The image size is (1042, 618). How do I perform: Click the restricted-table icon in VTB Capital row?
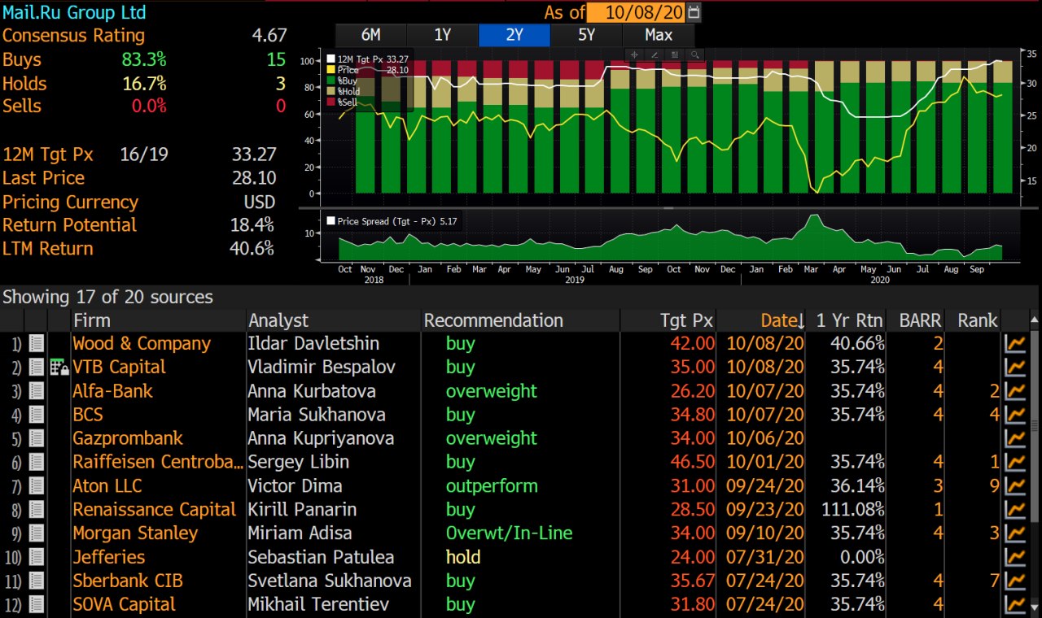59,368
